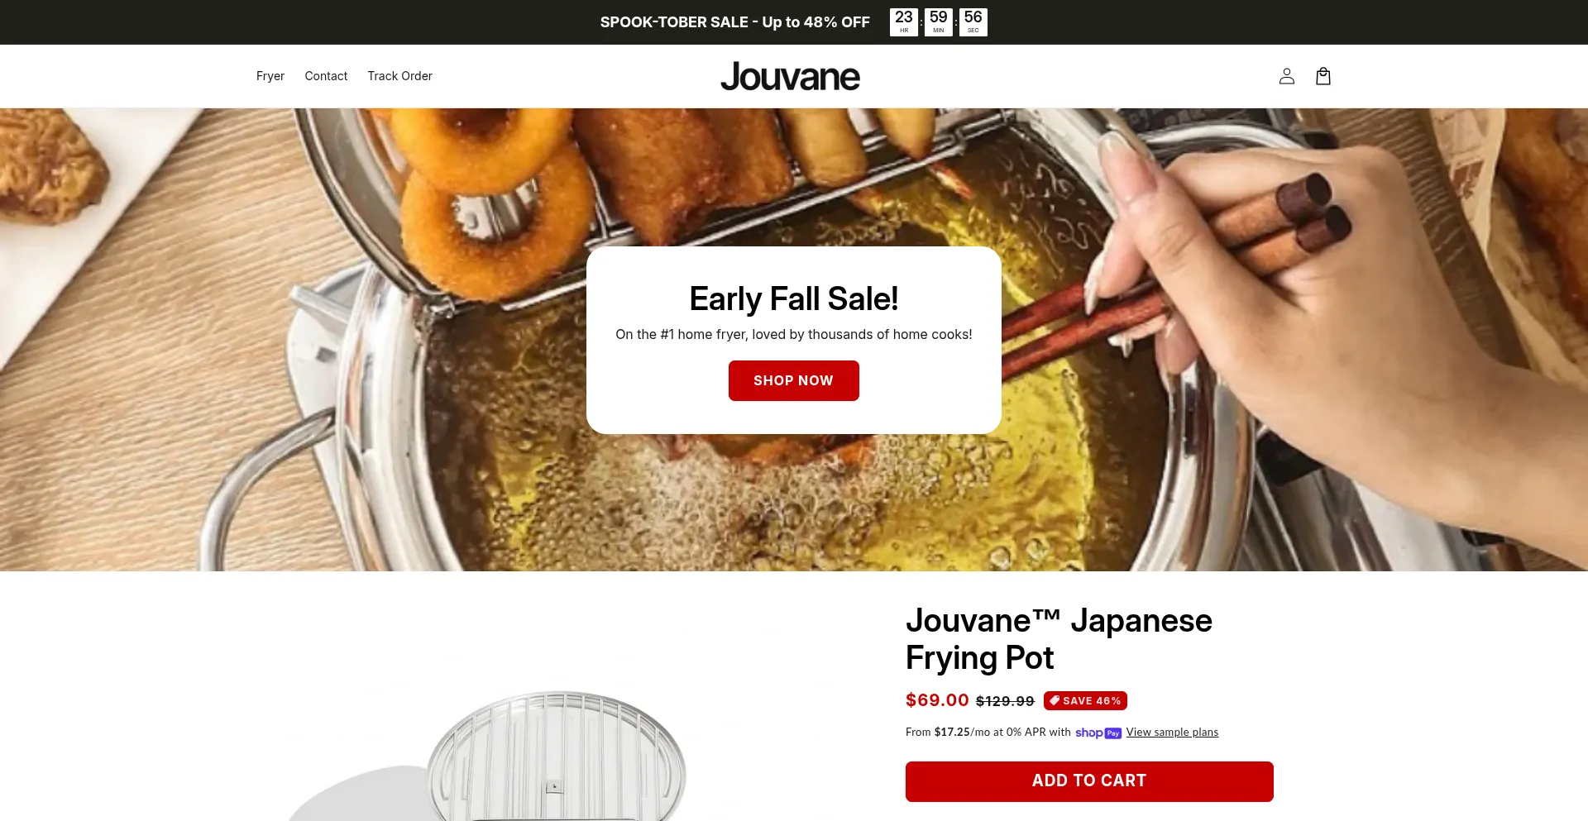1588x821 pixels.
Task: Open the shopping bag cart icon
Action: [1323, 76]
